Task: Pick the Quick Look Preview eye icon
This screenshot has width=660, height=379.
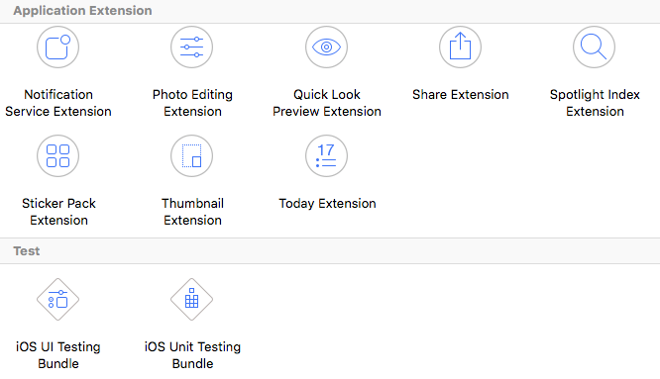Action: (326, 47)
